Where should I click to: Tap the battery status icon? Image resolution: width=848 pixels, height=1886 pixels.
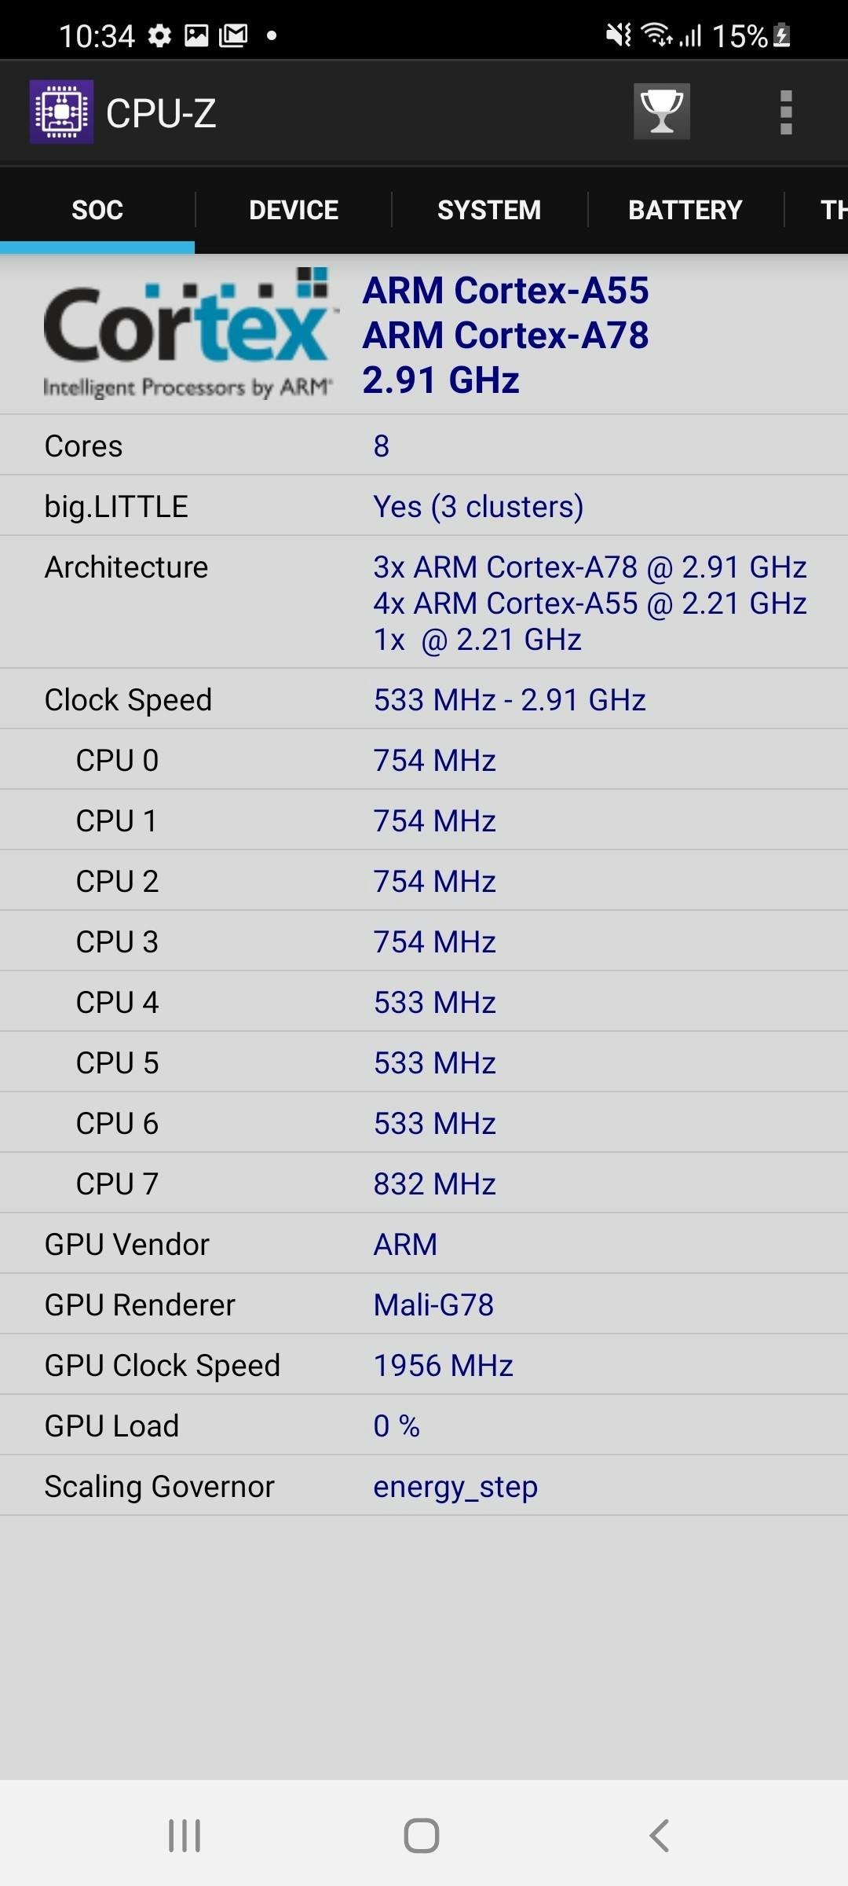click(x=782, y=35)
